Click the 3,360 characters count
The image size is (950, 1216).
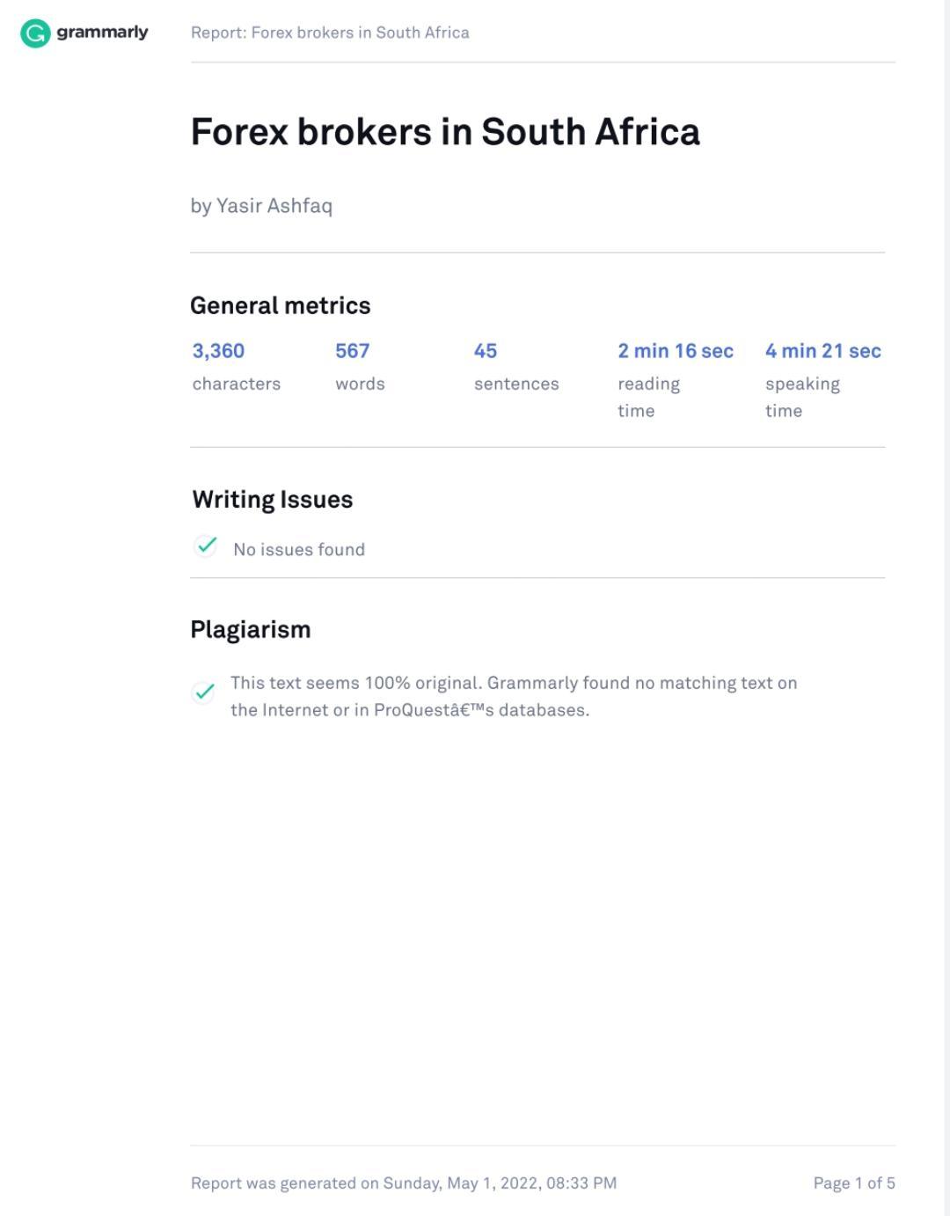pos(218,351)
